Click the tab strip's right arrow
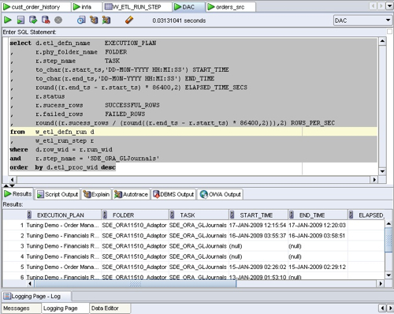The height and width of the screenshot is (314, 394). tap(381, 6)
